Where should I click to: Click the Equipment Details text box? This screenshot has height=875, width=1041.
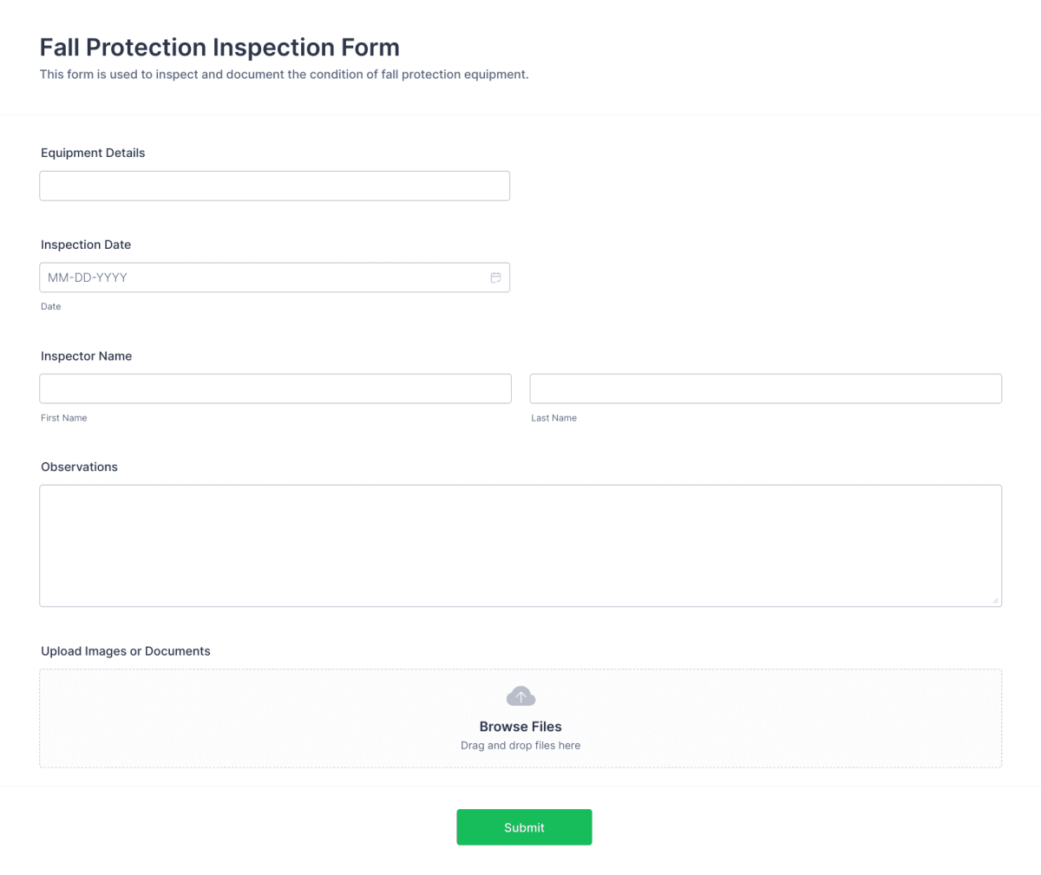pos(274,186)
